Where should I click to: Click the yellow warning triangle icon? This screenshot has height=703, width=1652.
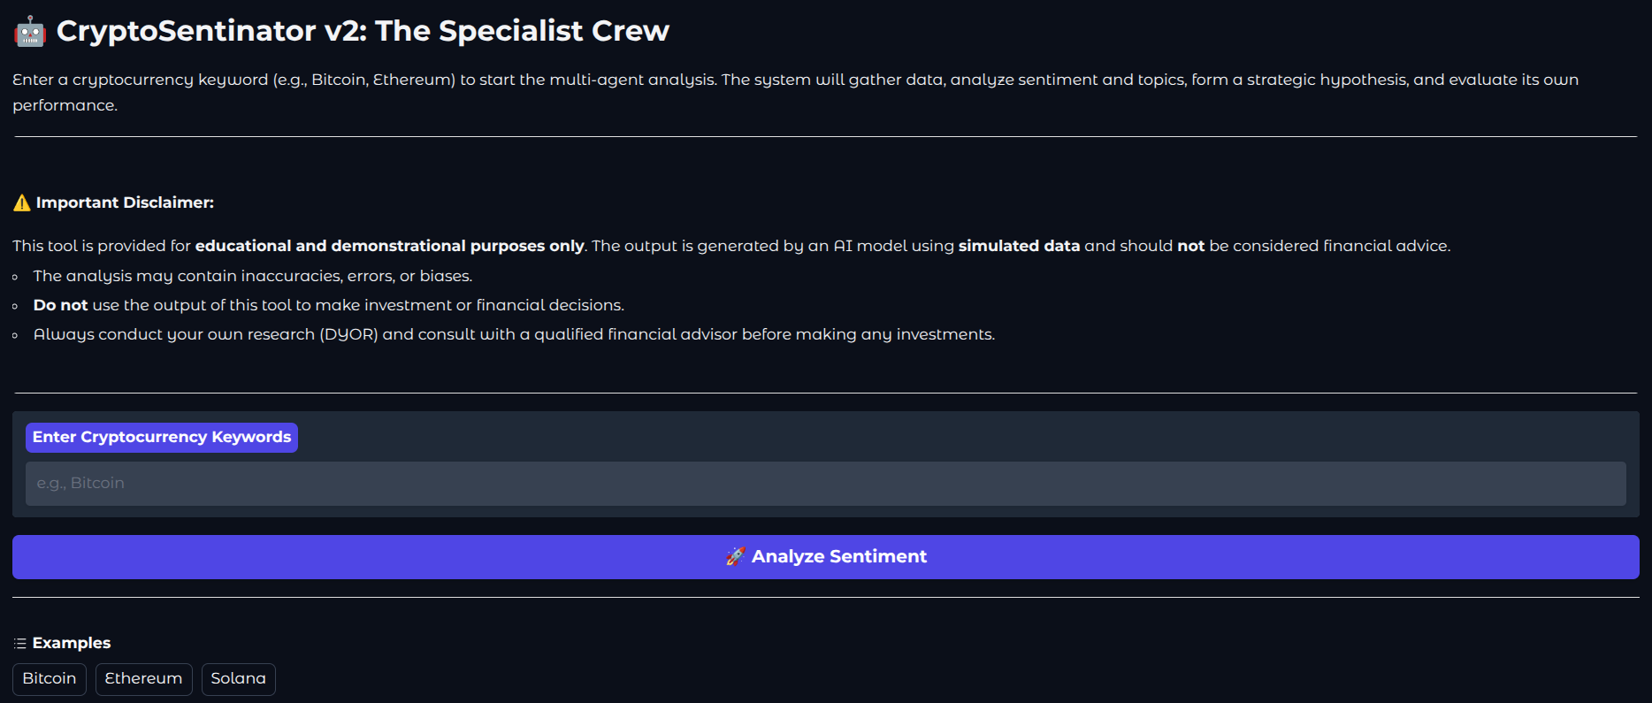click(x=22, y=203)
